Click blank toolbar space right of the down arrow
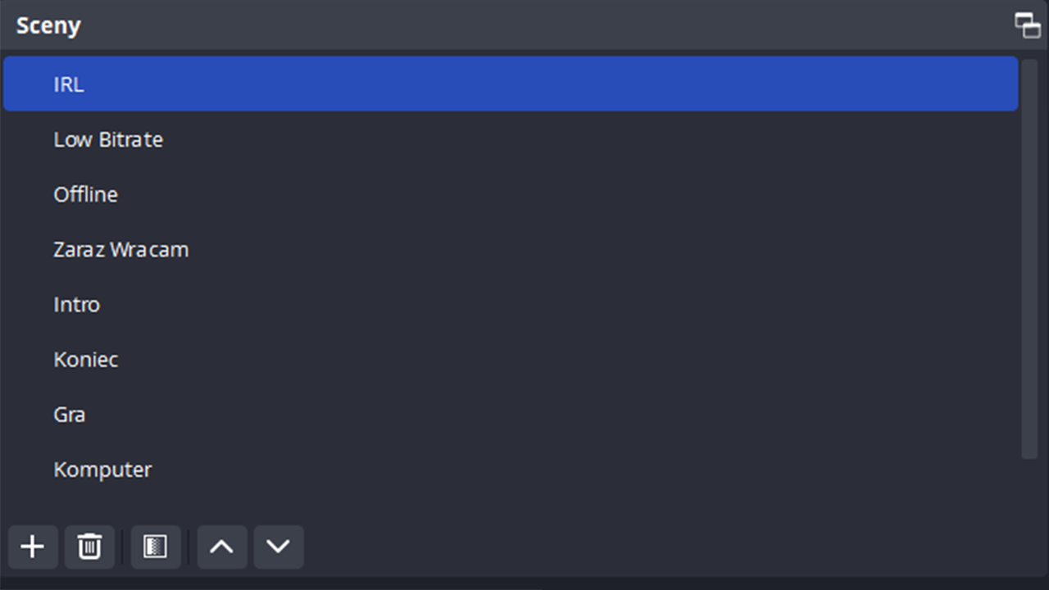This screenshot has width=1049, height=590. [x=656, y=547]
